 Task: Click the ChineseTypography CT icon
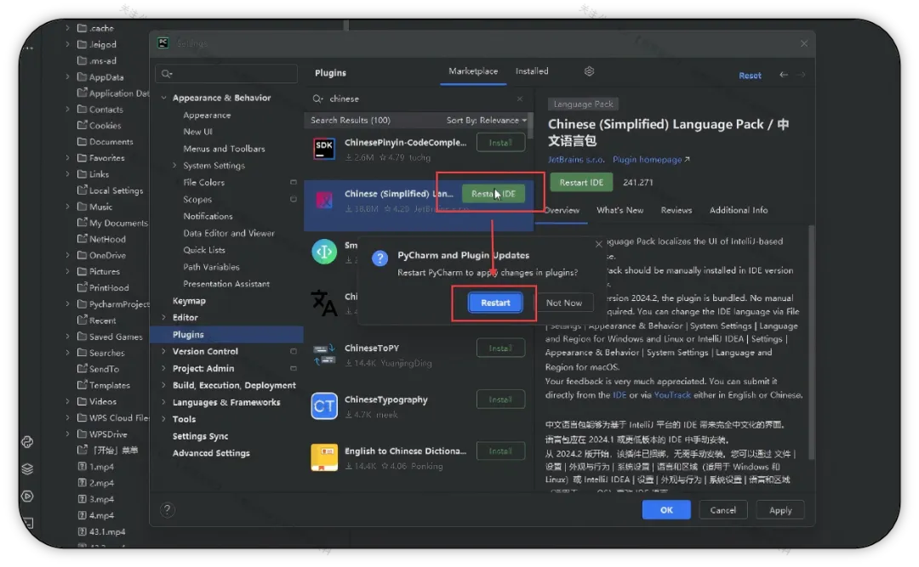[x=324, y=406]
